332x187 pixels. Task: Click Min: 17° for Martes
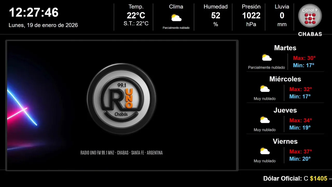[304, 65]
